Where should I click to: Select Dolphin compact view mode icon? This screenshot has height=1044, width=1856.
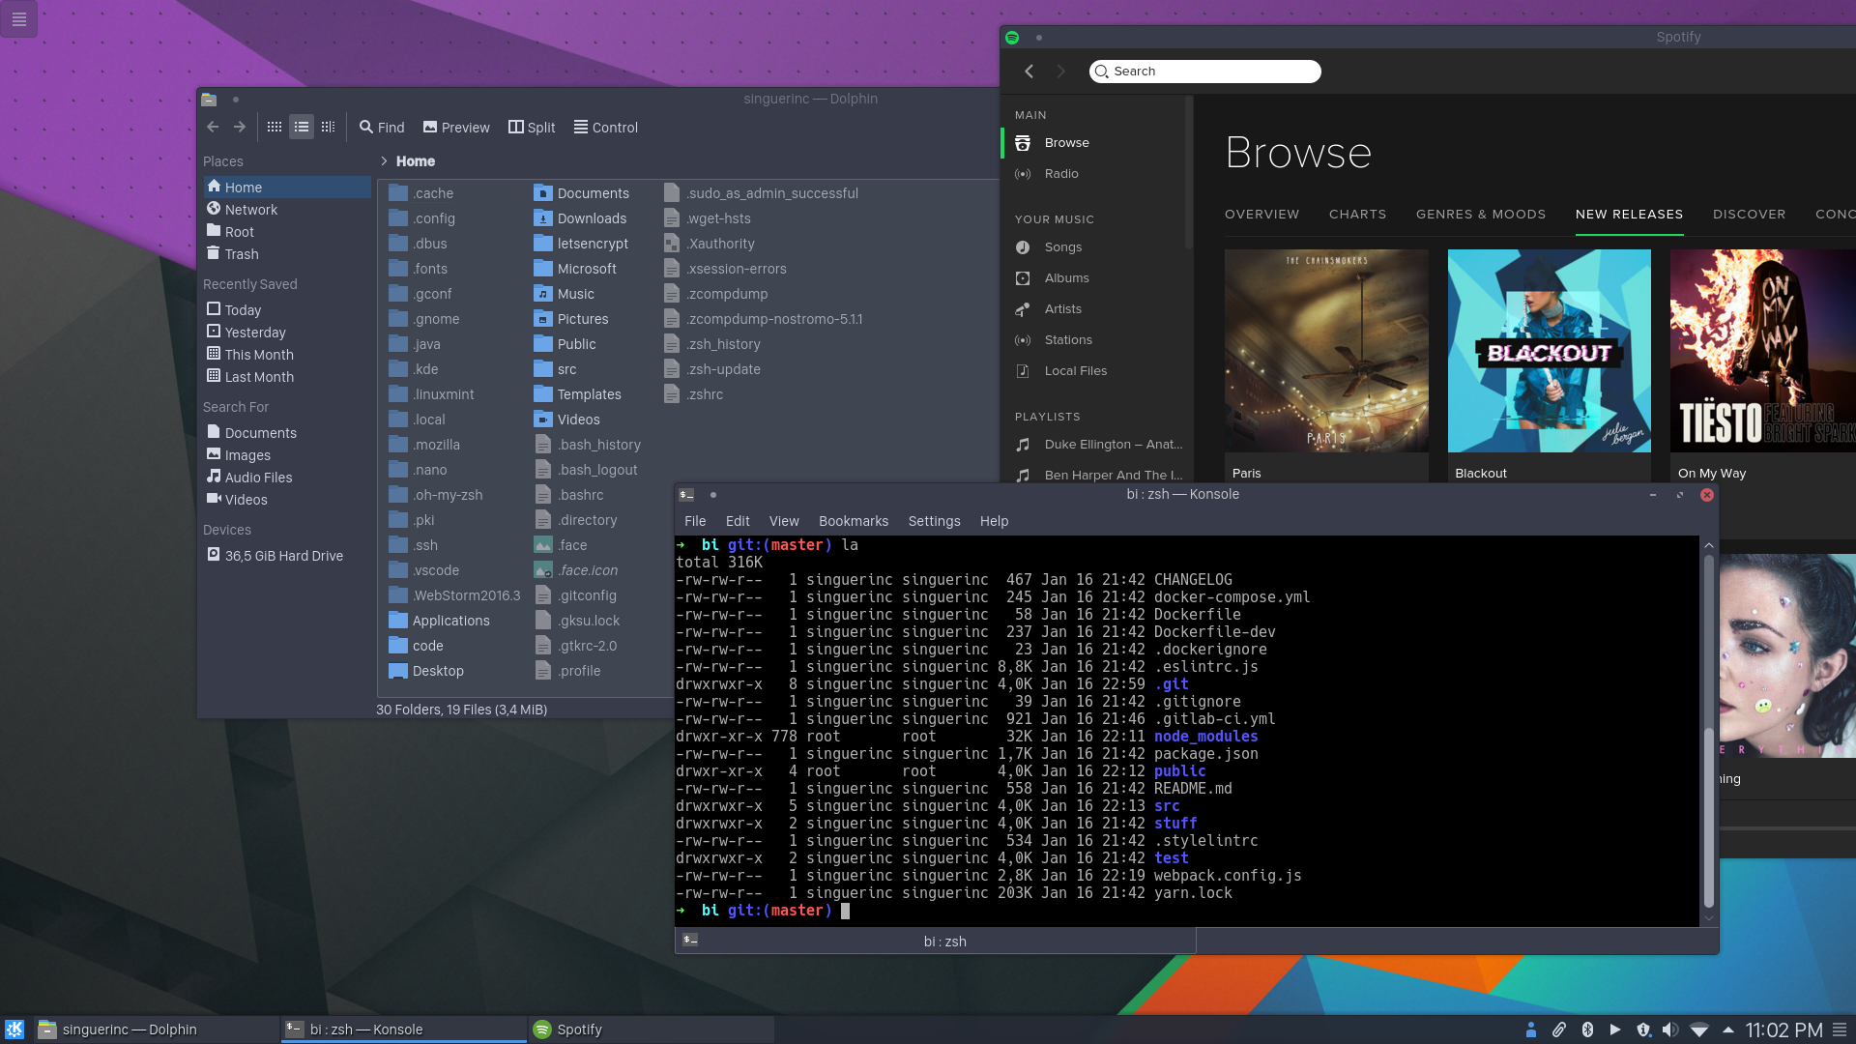[302, 127]
